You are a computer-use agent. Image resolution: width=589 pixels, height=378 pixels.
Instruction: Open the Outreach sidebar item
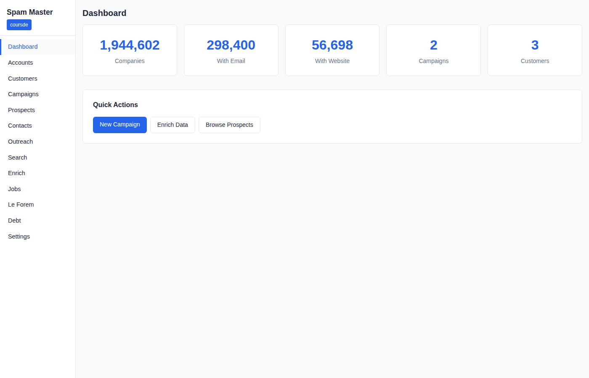point(20,142)
